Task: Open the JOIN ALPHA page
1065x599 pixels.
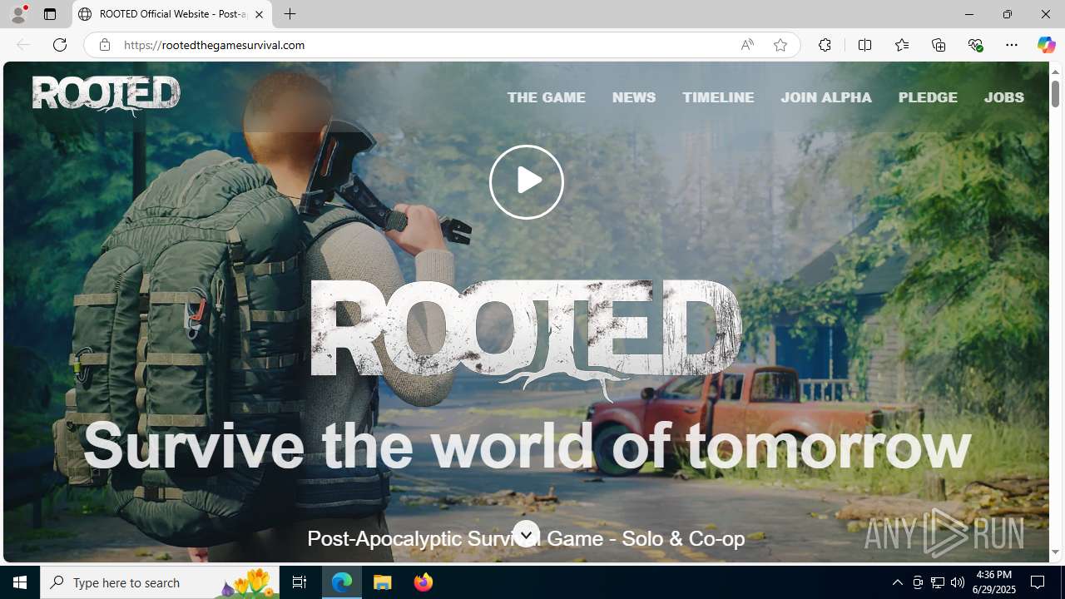Action: (826, 97)
